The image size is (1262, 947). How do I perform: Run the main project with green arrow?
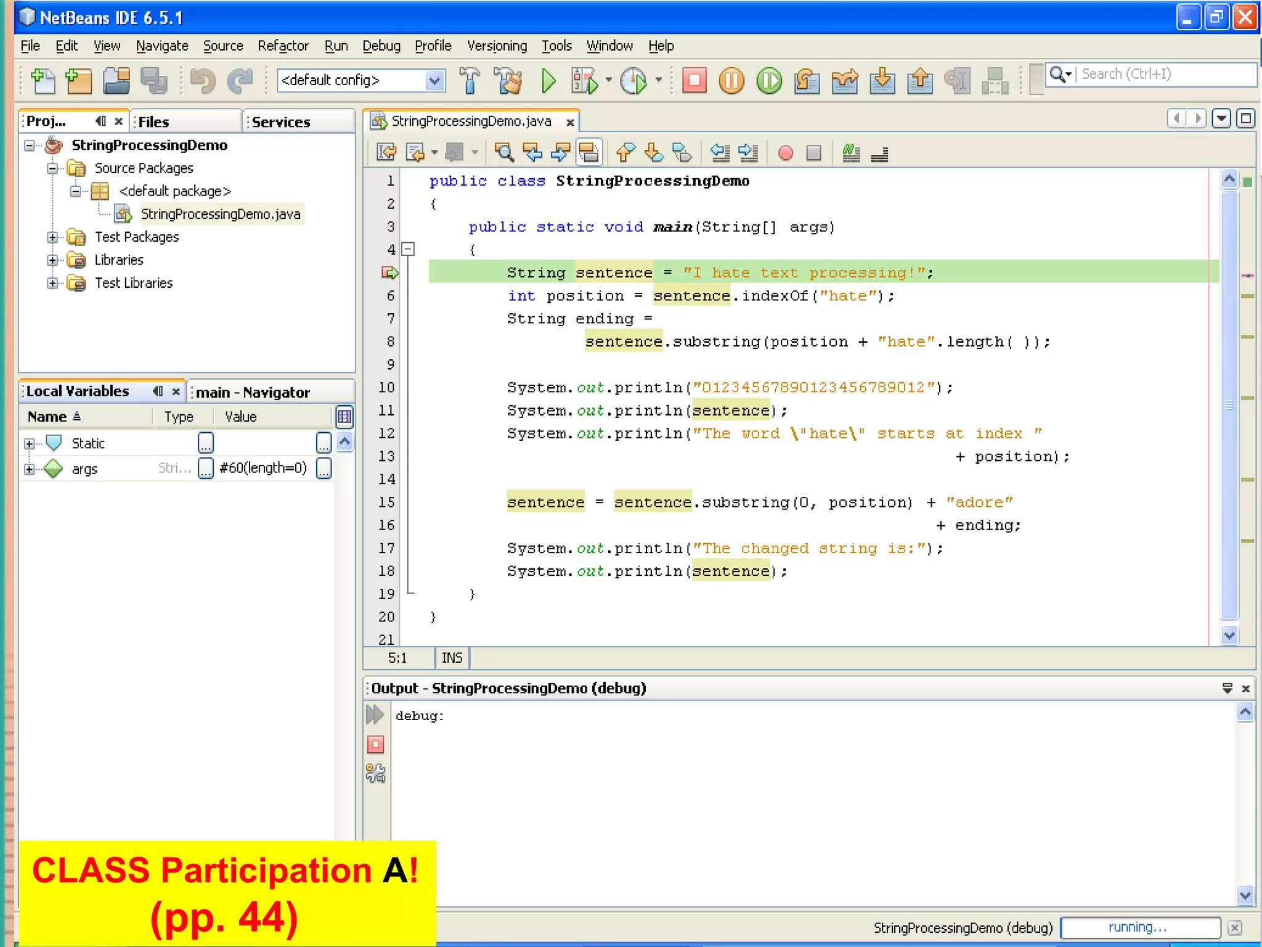pos(548,81)
